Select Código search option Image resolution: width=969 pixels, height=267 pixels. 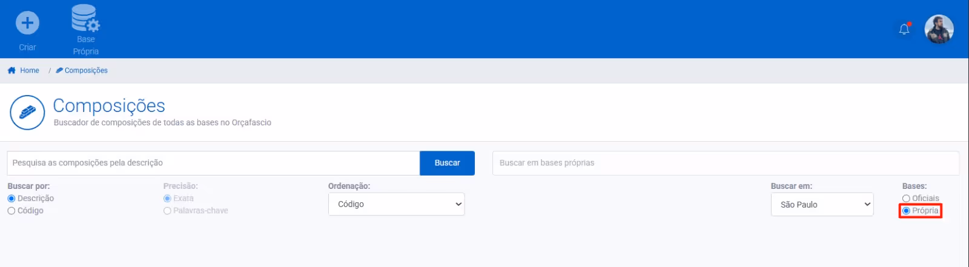(x=11, y=211)
